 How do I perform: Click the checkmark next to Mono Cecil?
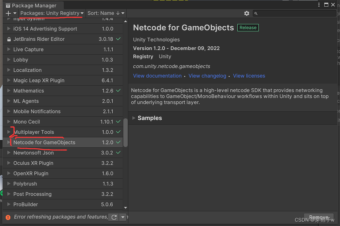(x=118, y=121)
